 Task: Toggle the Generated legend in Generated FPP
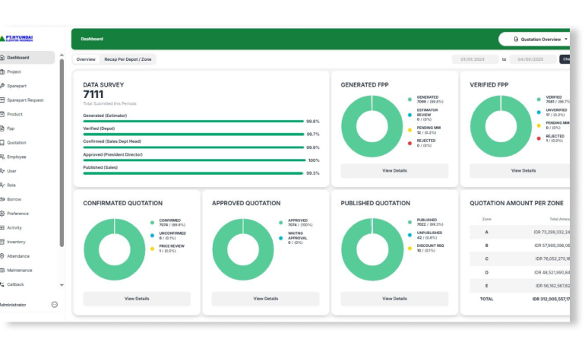click(x=409, y=99)
